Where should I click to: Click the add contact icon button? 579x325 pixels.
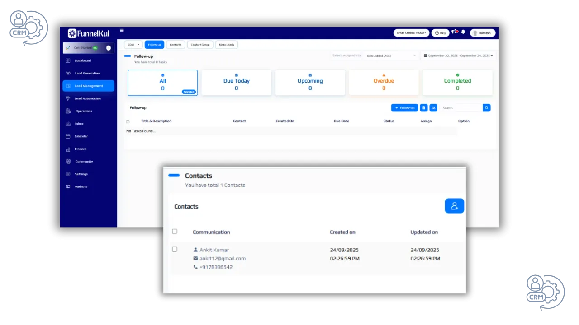(454, 206)
